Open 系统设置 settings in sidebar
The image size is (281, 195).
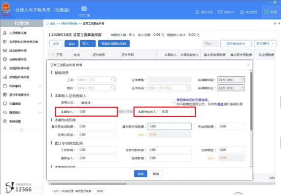[15, 121]
